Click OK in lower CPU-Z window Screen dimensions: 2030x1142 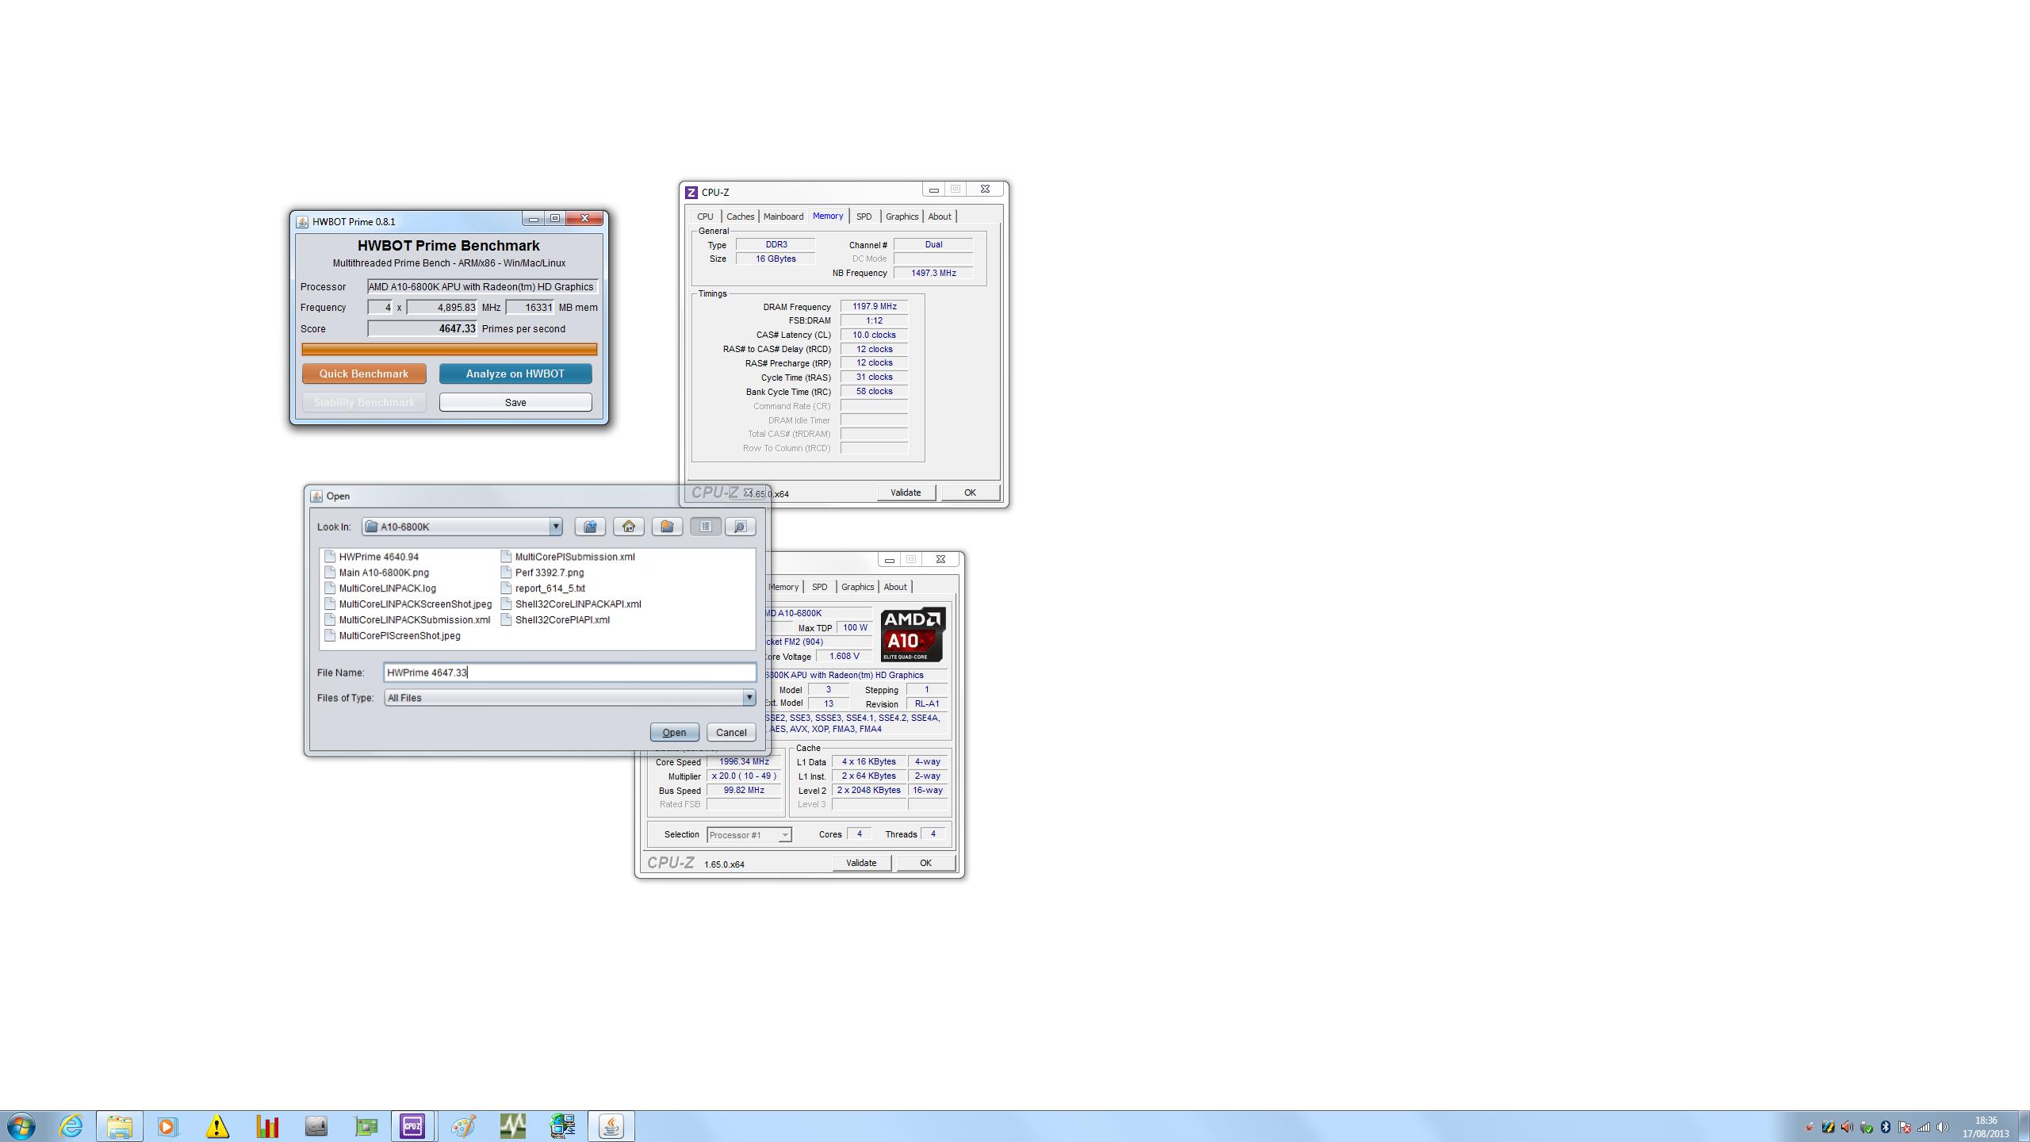[x=925, y=863]
